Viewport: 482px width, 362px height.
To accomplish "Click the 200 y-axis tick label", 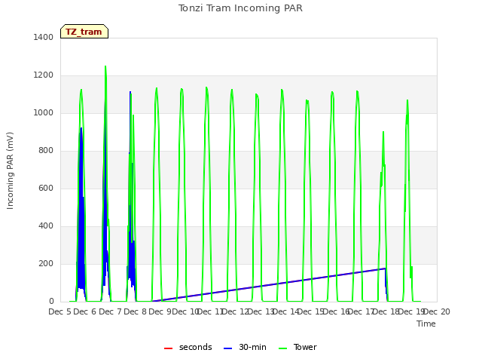I will 46,263.
